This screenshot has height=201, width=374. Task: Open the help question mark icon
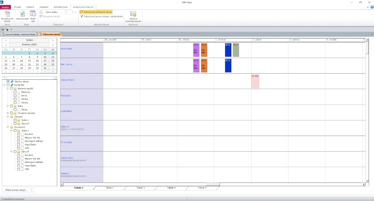click(x=372, y=7)
